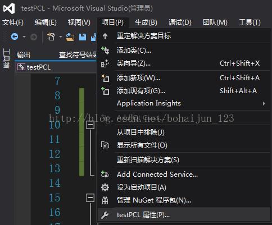Choose 类向导(Z)... menu entry

(184, 63)
